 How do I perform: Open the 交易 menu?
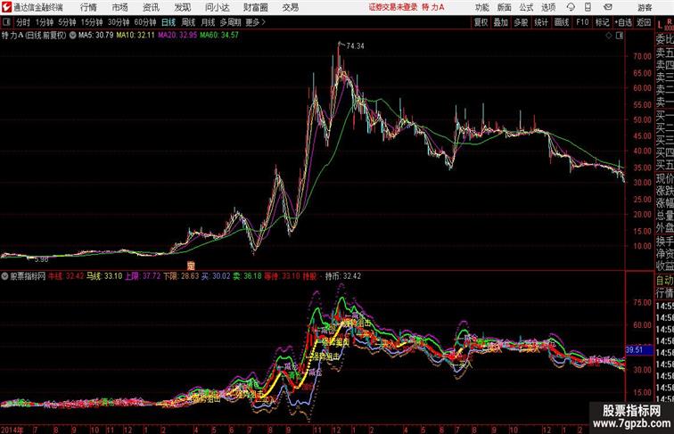[x=290, y=7]
